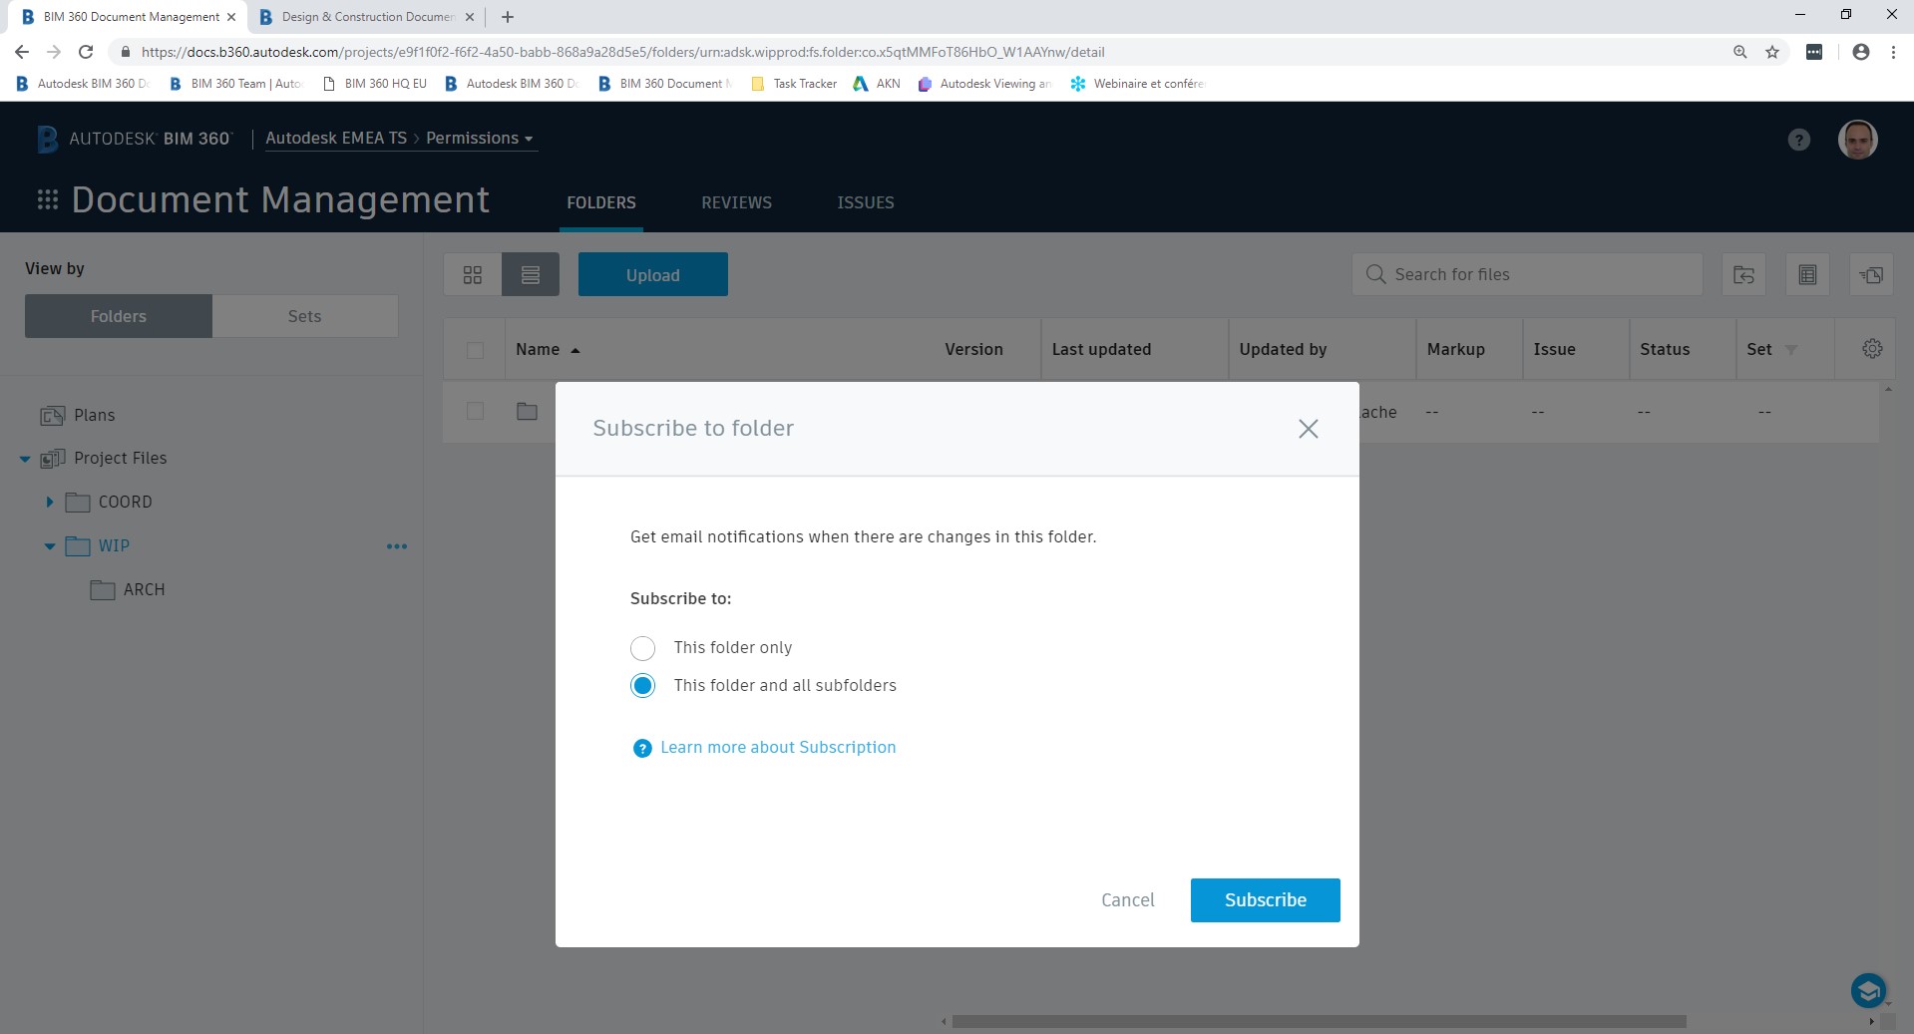Open the folder restore icon near search

pos(1742,274)
